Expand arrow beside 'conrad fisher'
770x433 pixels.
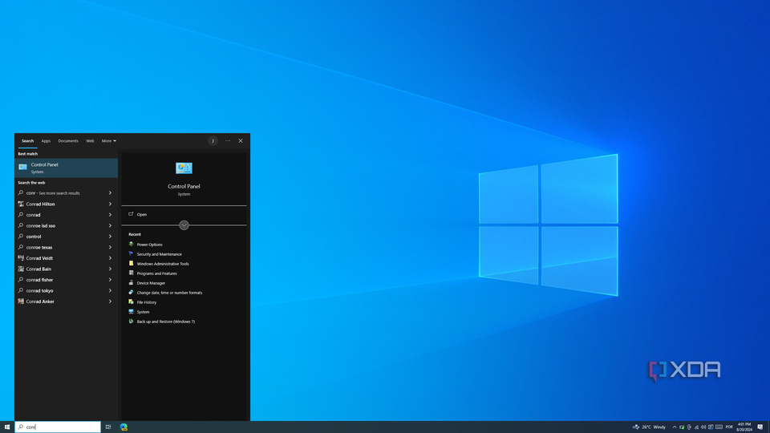110,280
